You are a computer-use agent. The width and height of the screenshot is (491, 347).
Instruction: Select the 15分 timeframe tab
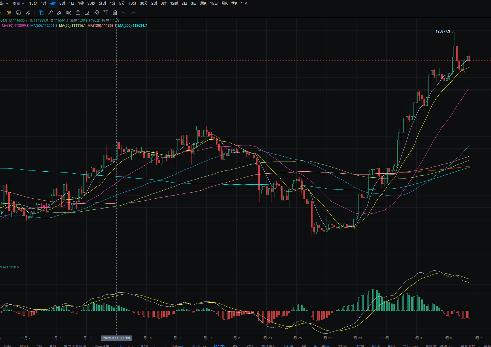(x=33, y=3)
